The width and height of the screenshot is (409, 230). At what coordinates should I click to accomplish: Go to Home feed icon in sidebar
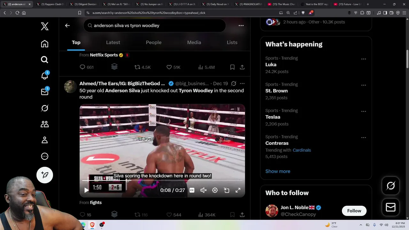45,44
